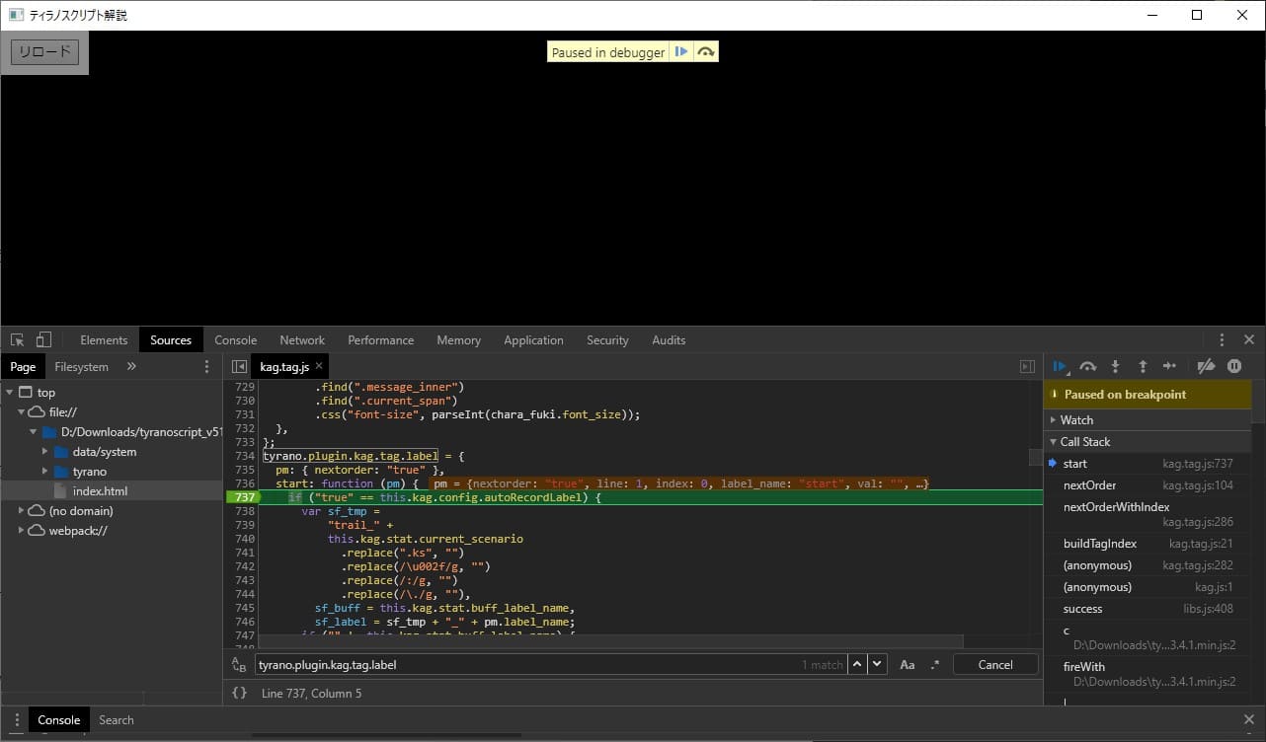Click the search text input field
This screenshot has width=1266, height=742.
click(523, 665)
